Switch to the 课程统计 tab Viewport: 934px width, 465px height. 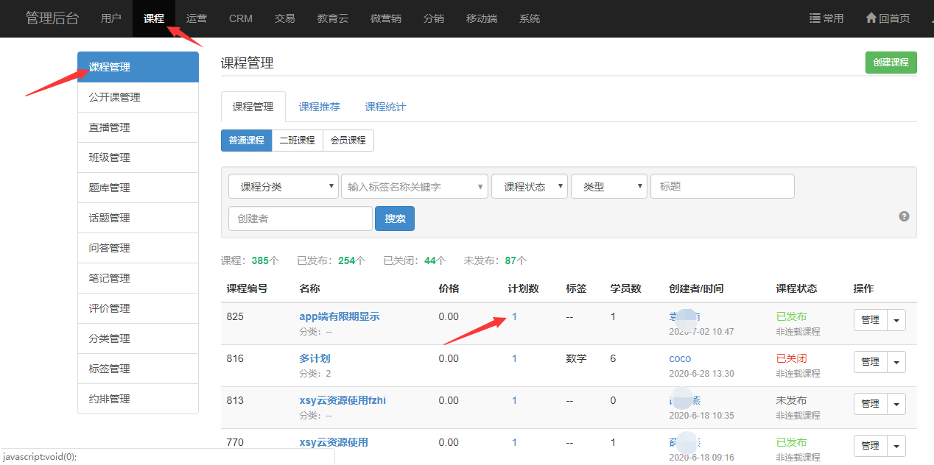385,107
